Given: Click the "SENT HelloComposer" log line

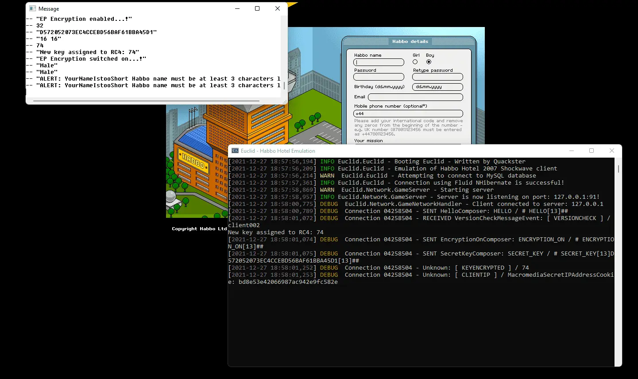Looking at the screenshot, I should tap(398, 211).
